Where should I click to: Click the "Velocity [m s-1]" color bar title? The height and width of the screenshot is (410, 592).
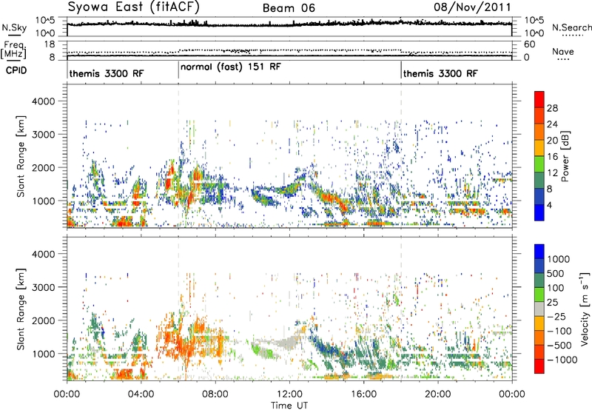point(585,309)
